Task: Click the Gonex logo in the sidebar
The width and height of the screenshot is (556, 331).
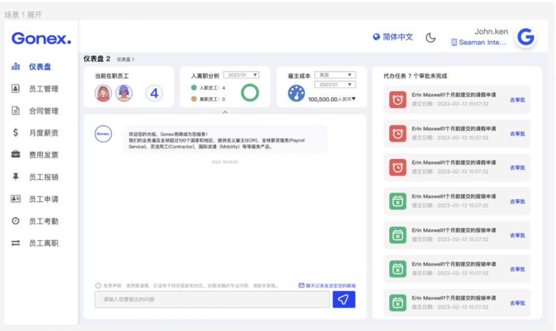Action: [41, 38]
